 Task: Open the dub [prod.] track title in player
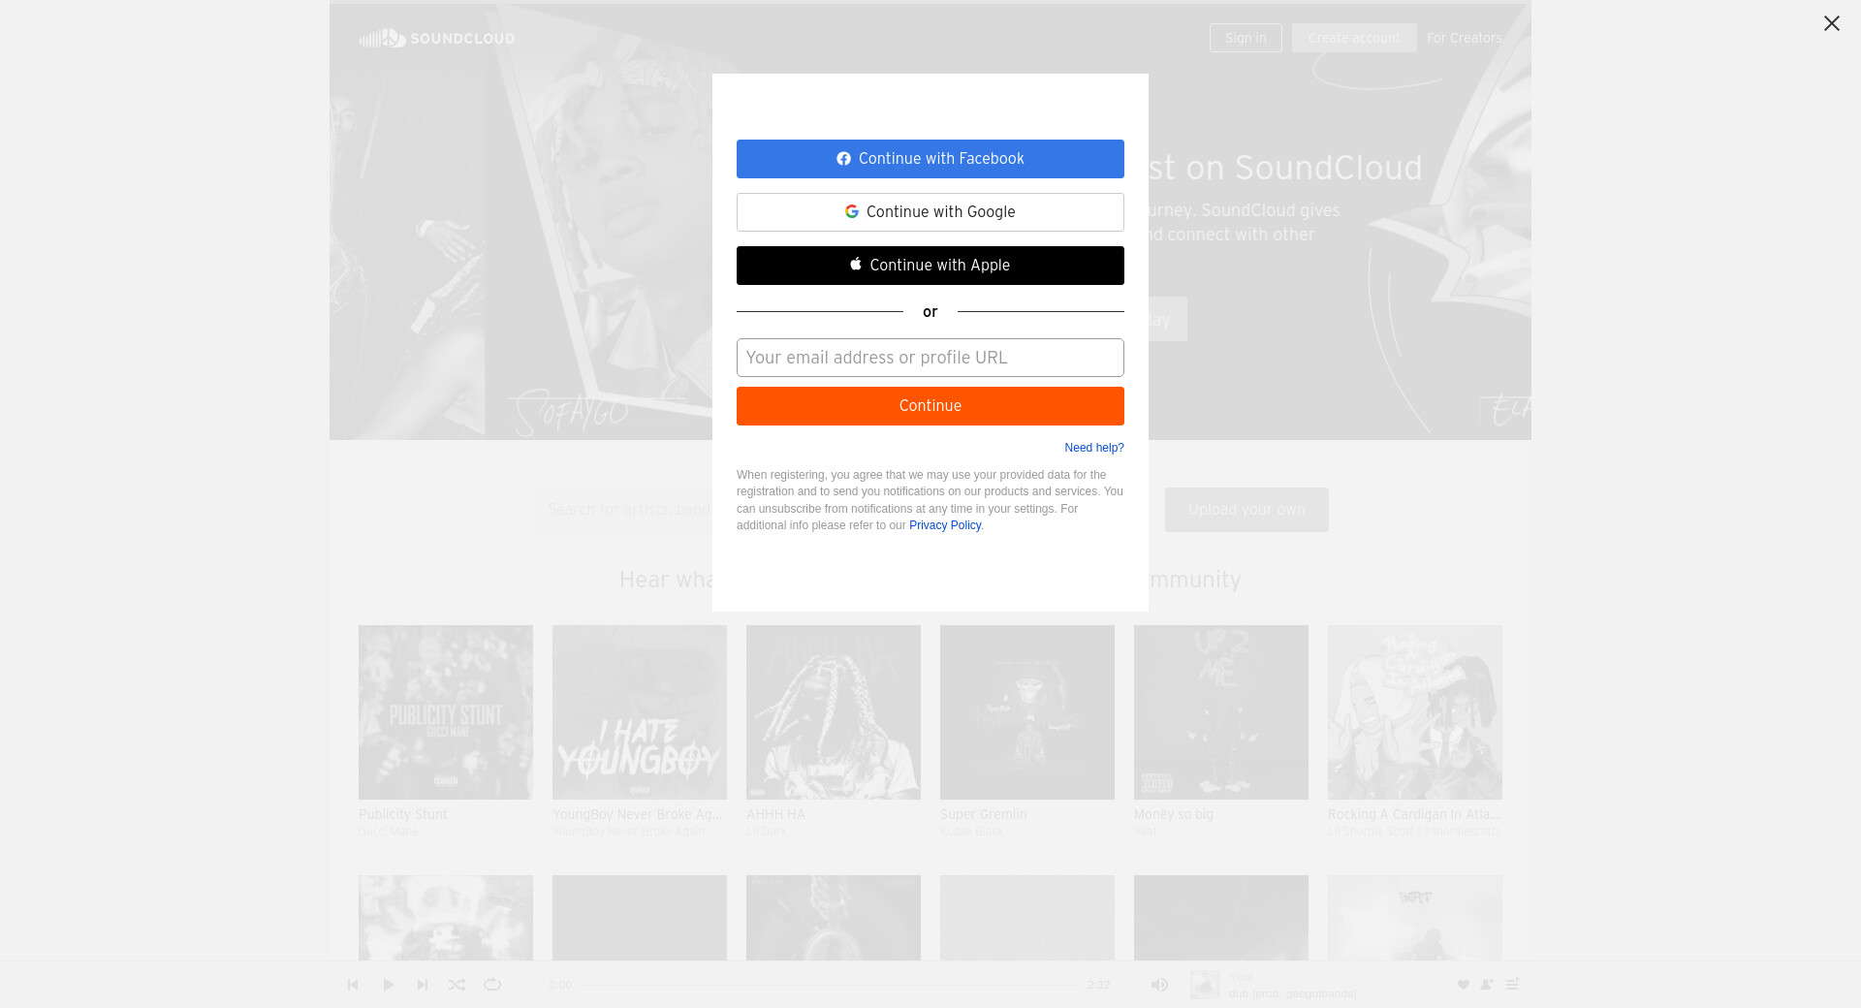point(1293,993)
